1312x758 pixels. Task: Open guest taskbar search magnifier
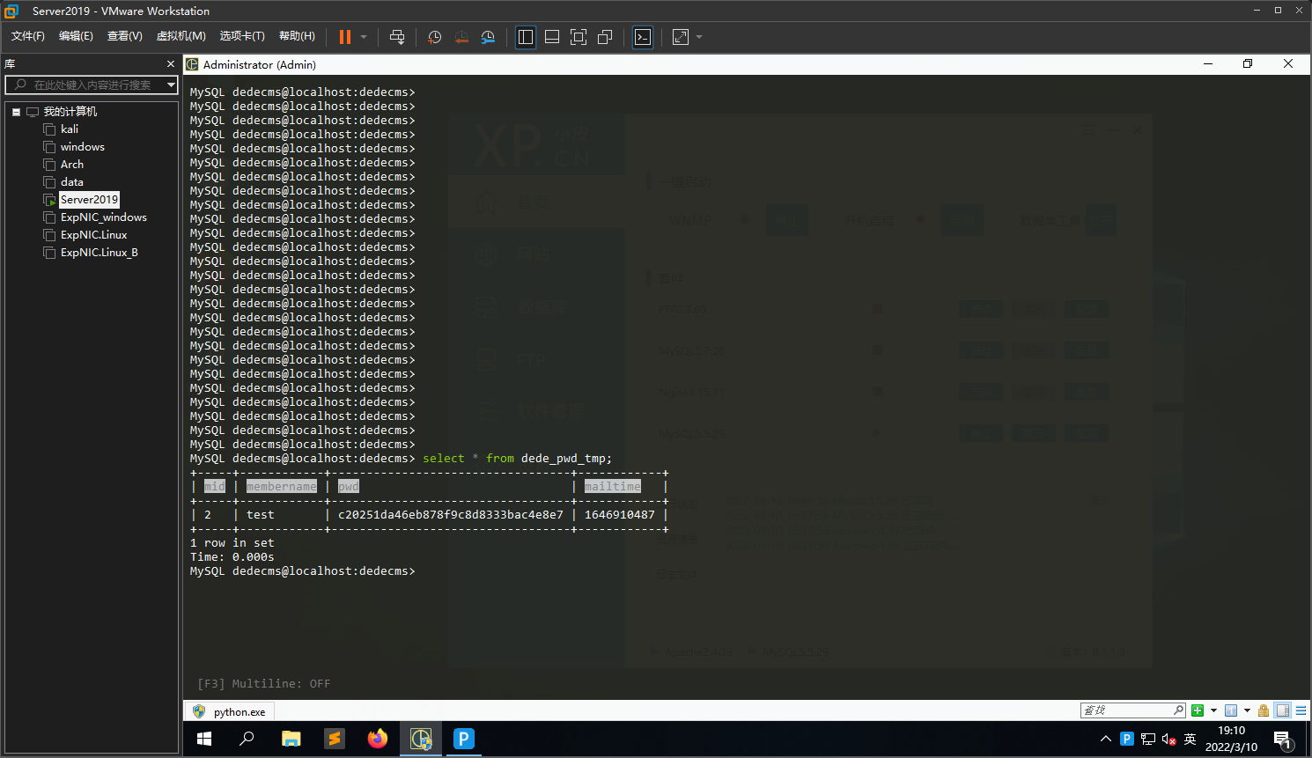[247, 739]
